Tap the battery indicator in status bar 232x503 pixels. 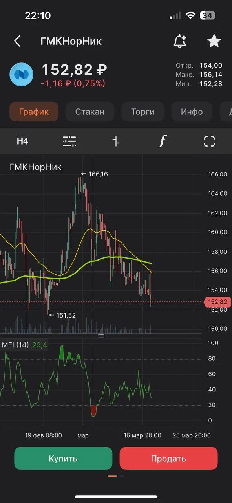[x=208, y=16]
